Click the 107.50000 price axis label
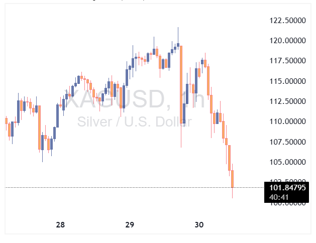316x243 pixels. 285,142
